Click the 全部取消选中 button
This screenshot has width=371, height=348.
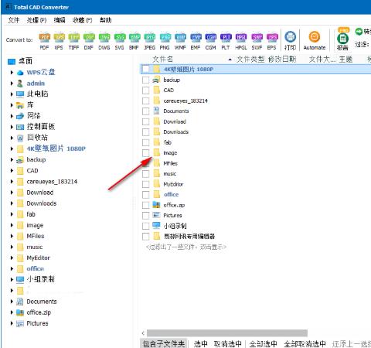[x=305, y=343]
